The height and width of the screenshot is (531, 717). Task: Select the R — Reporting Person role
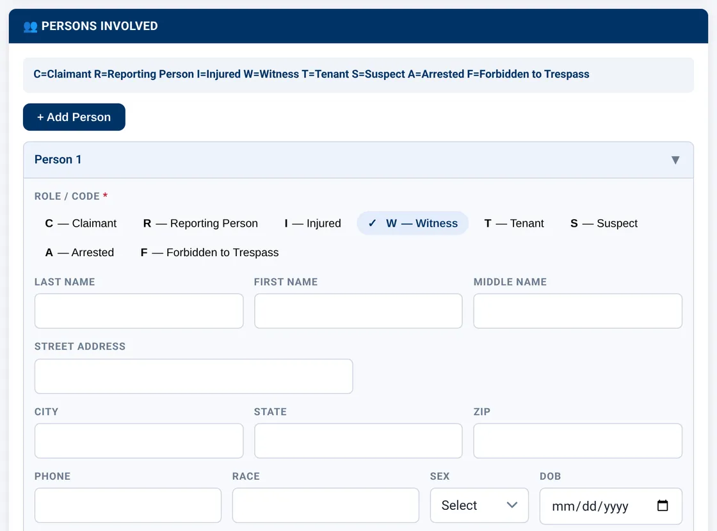point(200,223)
